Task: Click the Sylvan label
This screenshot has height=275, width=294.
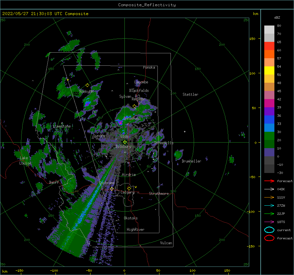Action: [x=125, y=96]
